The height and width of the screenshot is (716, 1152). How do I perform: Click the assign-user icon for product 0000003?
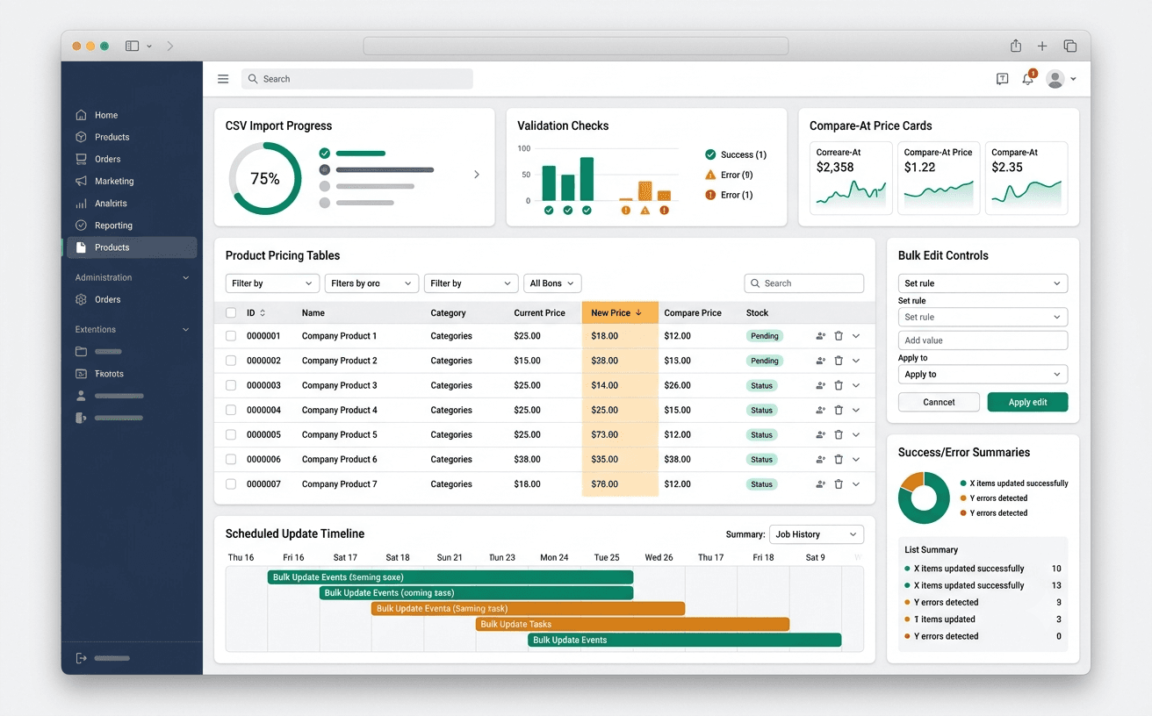coord(821,385)
